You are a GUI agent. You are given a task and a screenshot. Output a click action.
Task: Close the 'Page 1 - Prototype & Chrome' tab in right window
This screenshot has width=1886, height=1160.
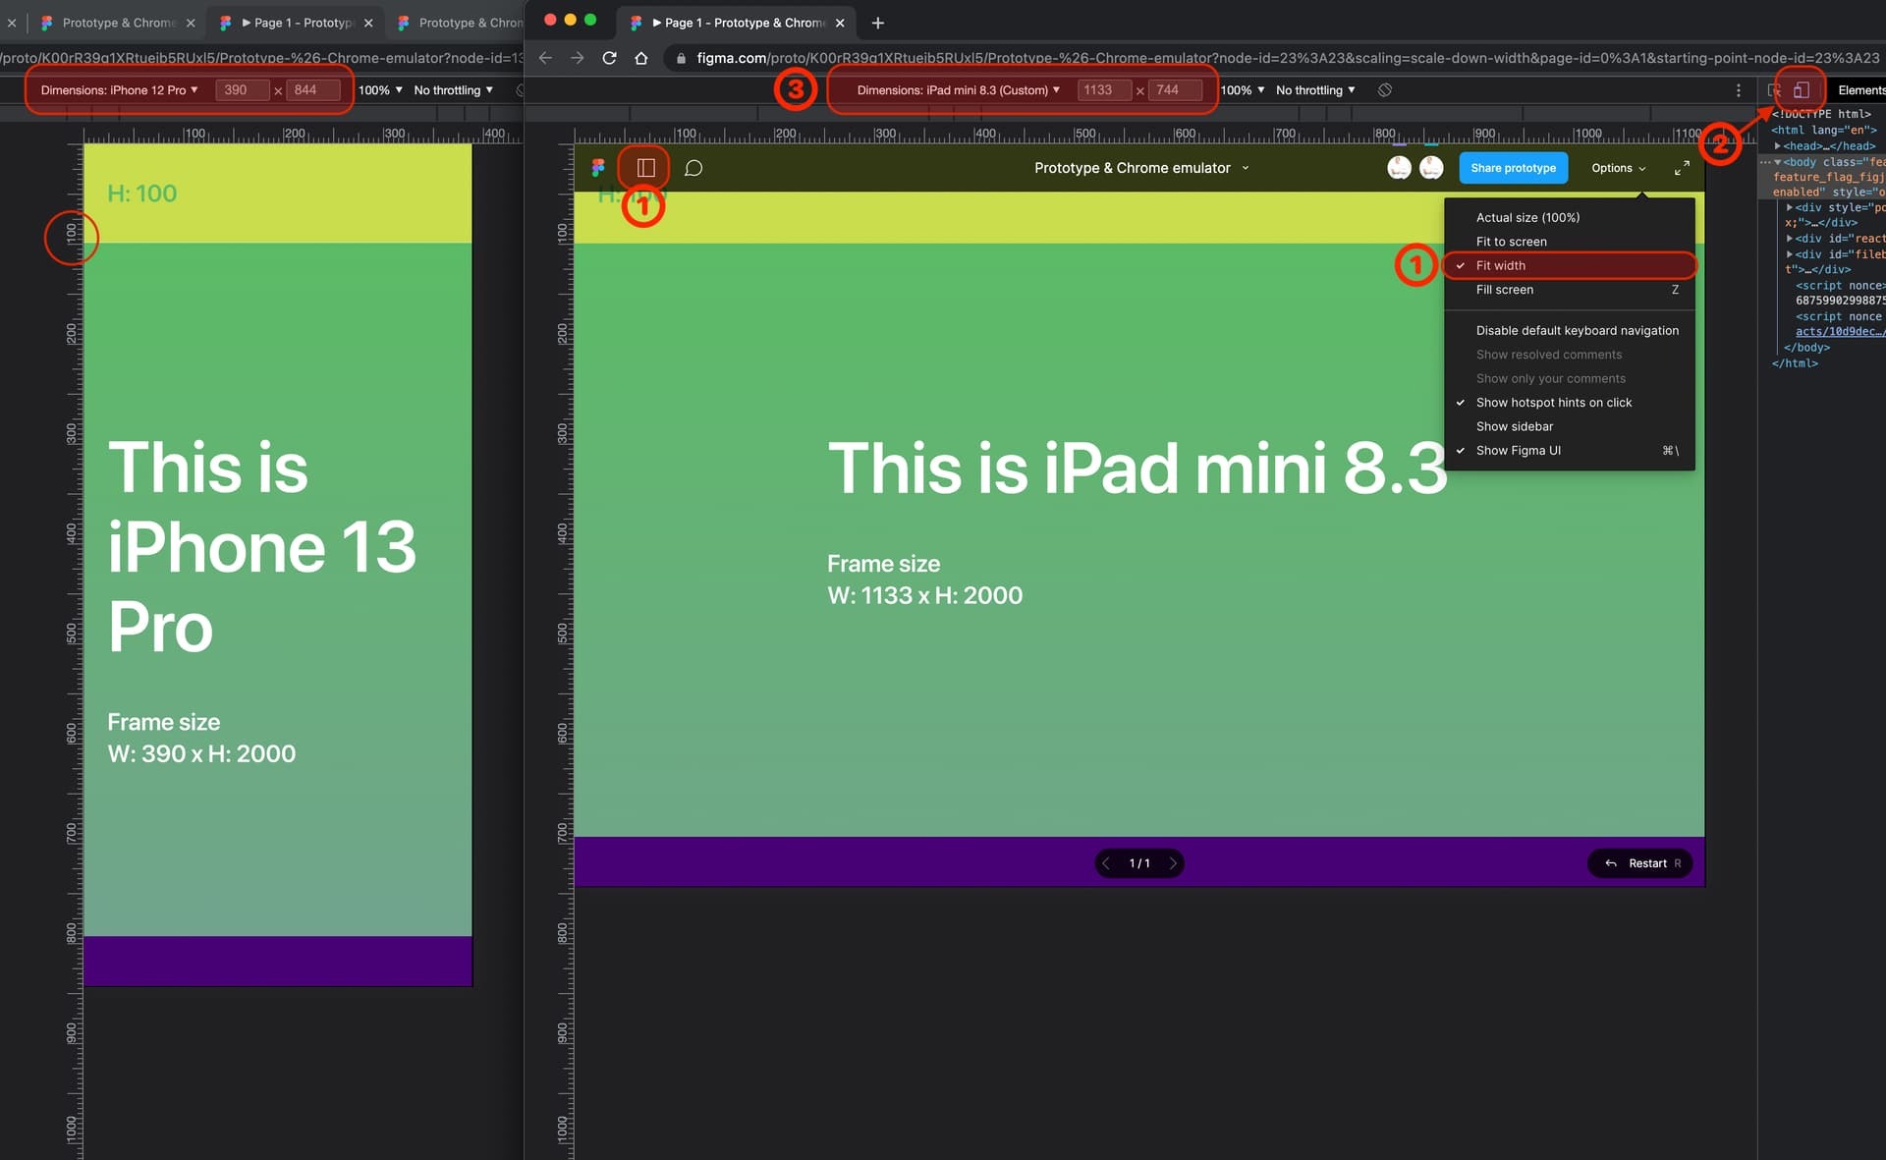coord(840,22)
